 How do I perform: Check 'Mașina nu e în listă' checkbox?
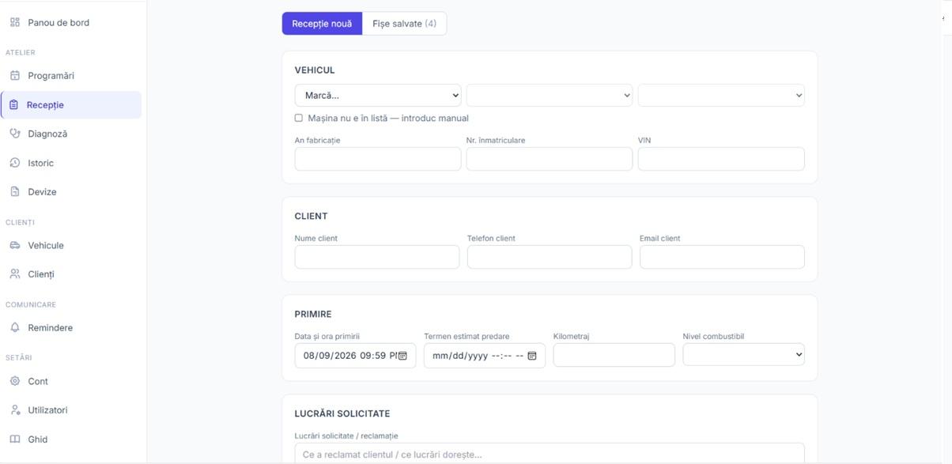click(x=299, y=118)
